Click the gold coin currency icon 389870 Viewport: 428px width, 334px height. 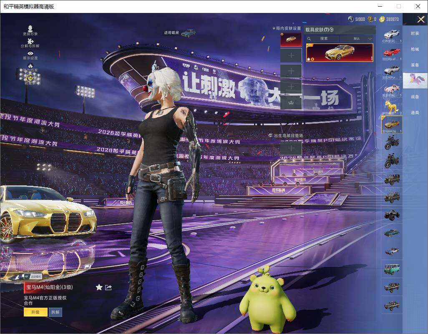click(x=382, y=19)
